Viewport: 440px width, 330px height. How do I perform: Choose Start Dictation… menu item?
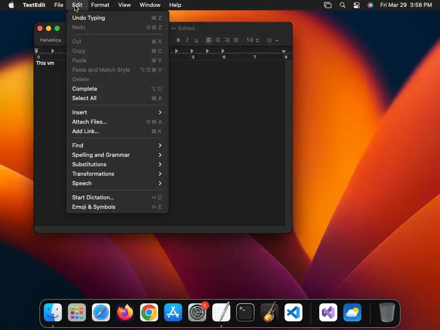[117, 198]
